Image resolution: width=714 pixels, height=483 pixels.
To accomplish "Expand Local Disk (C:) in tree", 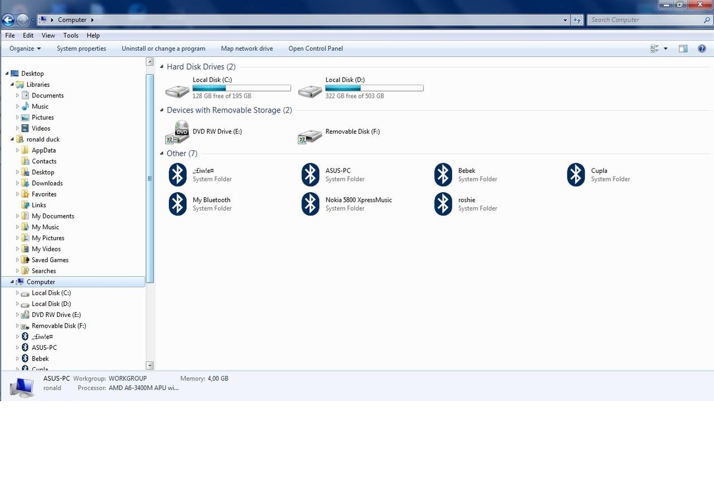I will 17,293.
